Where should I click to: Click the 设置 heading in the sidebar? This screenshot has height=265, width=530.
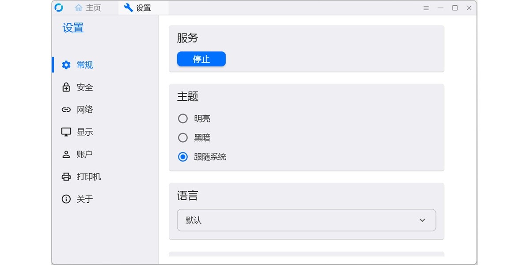[x=72, y=28]
